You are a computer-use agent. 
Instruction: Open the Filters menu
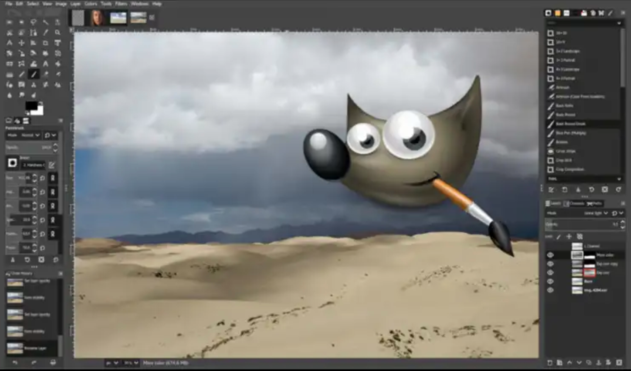[121, 3]
